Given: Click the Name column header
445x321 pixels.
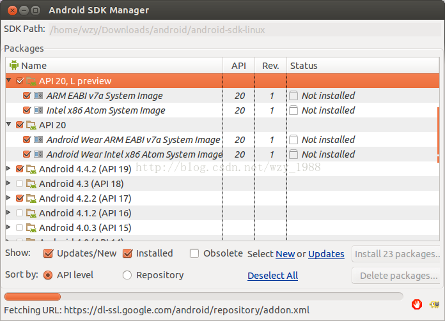Looking at the screenshot, I should click(x=114, y=66).
